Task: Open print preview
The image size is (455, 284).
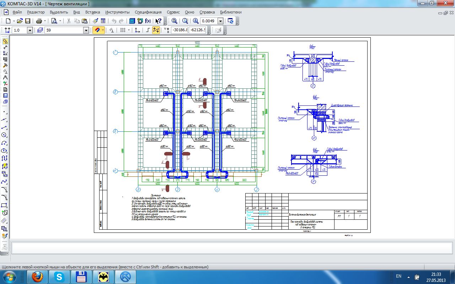Action: pyautogui.click(x=54, y=21)
